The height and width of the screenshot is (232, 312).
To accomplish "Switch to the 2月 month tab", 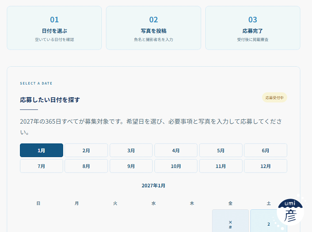I will [x=86, y=150].
